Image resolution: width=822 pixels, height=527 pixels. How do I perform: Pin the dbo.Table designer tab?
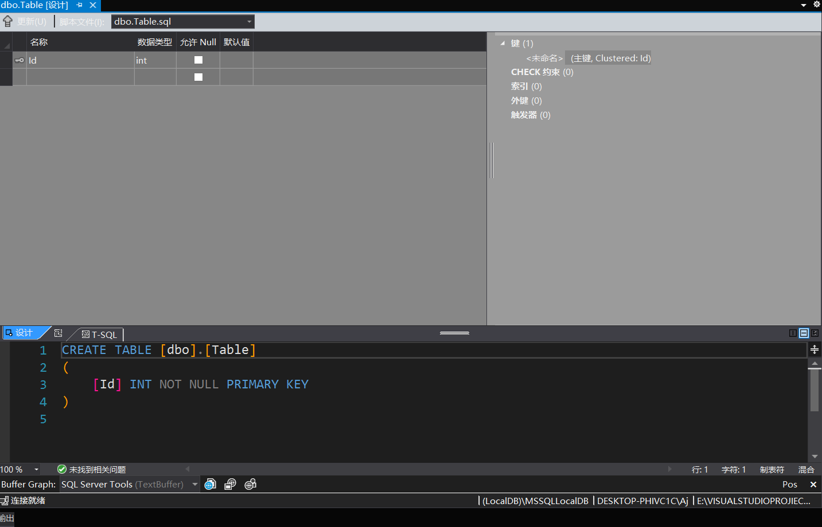pyautogui.click(x=80, y=5)
